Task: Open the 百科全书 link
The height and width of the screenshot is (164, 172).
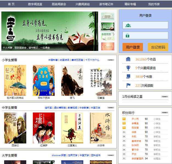Action: pos(96,155)
